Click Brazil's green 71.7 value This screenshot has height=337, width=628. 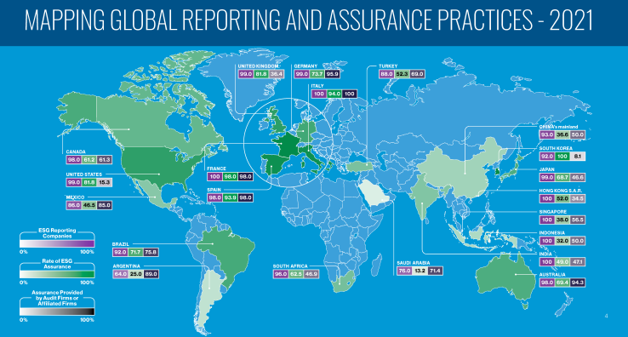pos(135,252)
